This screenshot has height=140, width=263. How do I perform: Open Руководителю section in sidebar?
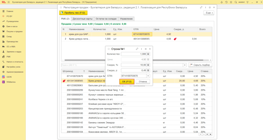pos(12,21)
